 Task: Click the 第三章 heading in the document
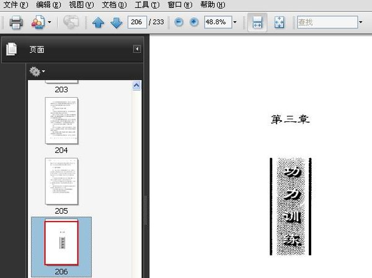point(290,119)
